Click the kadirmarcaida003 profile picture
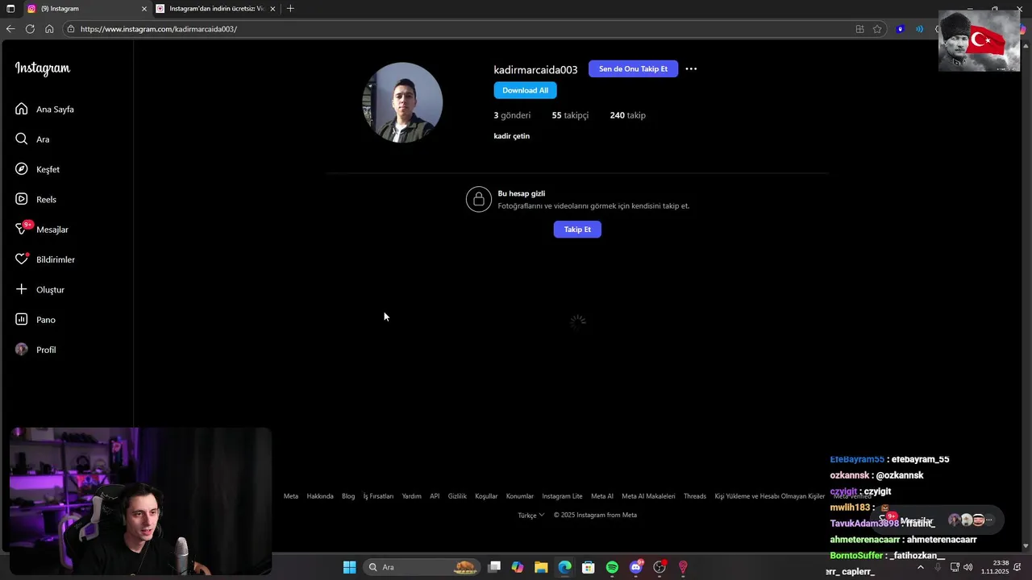Image resolution: width=1032 pixels, height=580 pixels. (402, 102)
